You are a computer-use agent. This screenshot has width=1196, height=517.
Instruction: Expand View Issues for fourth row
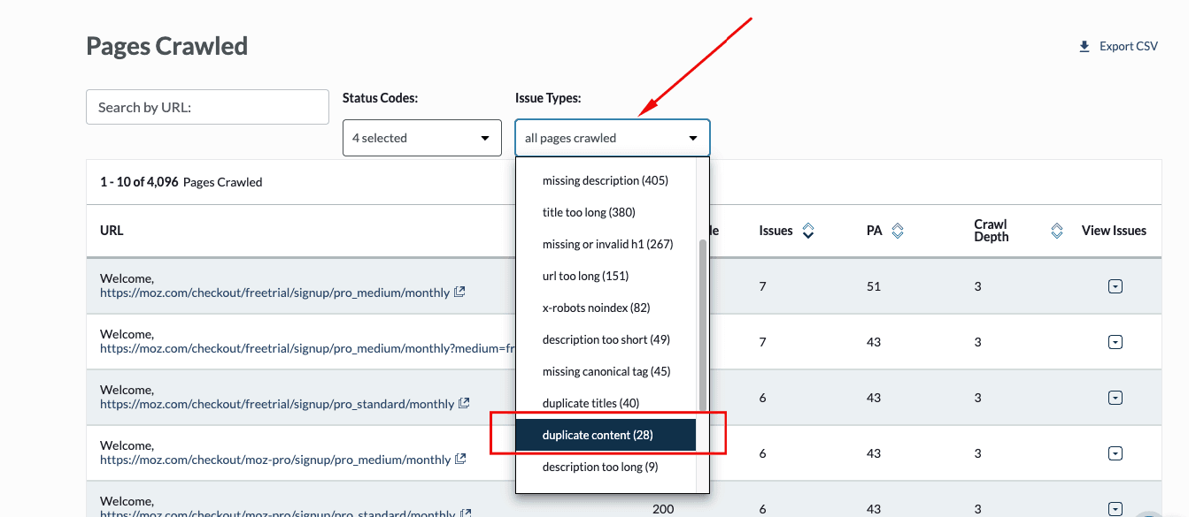tap(1115, 453)
